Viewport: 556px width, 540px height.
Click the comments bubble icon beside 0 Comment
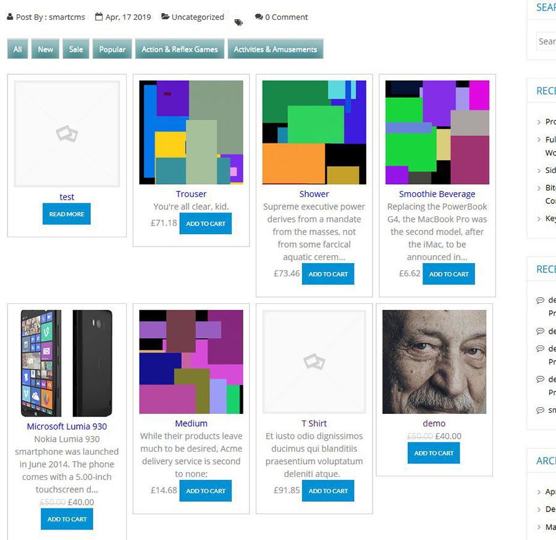(x=259, y=17)
